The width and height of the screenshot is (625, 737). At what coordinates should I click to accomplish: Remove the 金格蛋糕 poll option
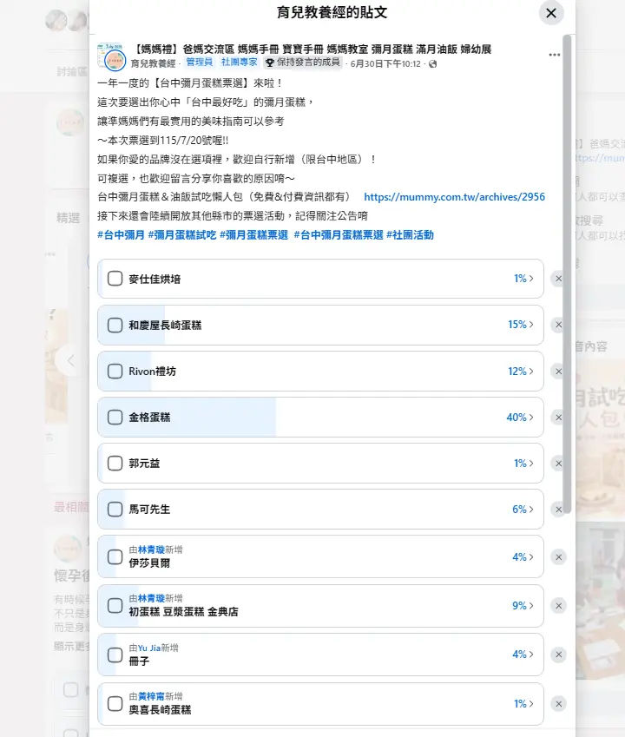(x=558, y=418)
